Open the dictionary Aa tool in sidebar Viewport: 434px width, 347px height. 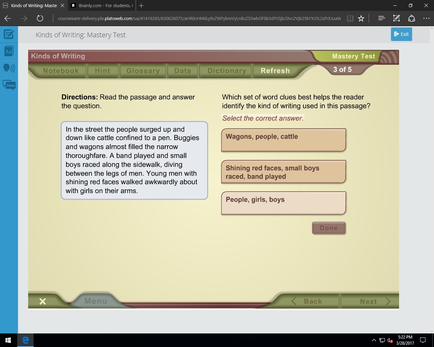[x=9, y=51]
